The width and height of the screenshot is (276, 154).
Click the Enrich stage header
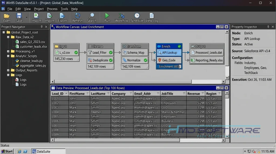point(169,46)
